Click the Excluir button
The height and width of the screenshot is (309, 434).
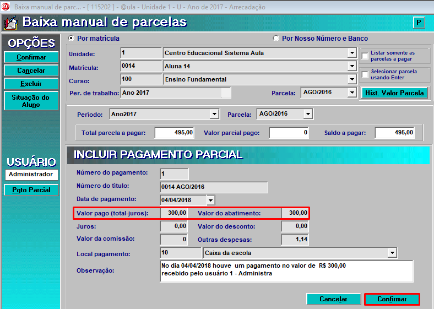(31, 84)
